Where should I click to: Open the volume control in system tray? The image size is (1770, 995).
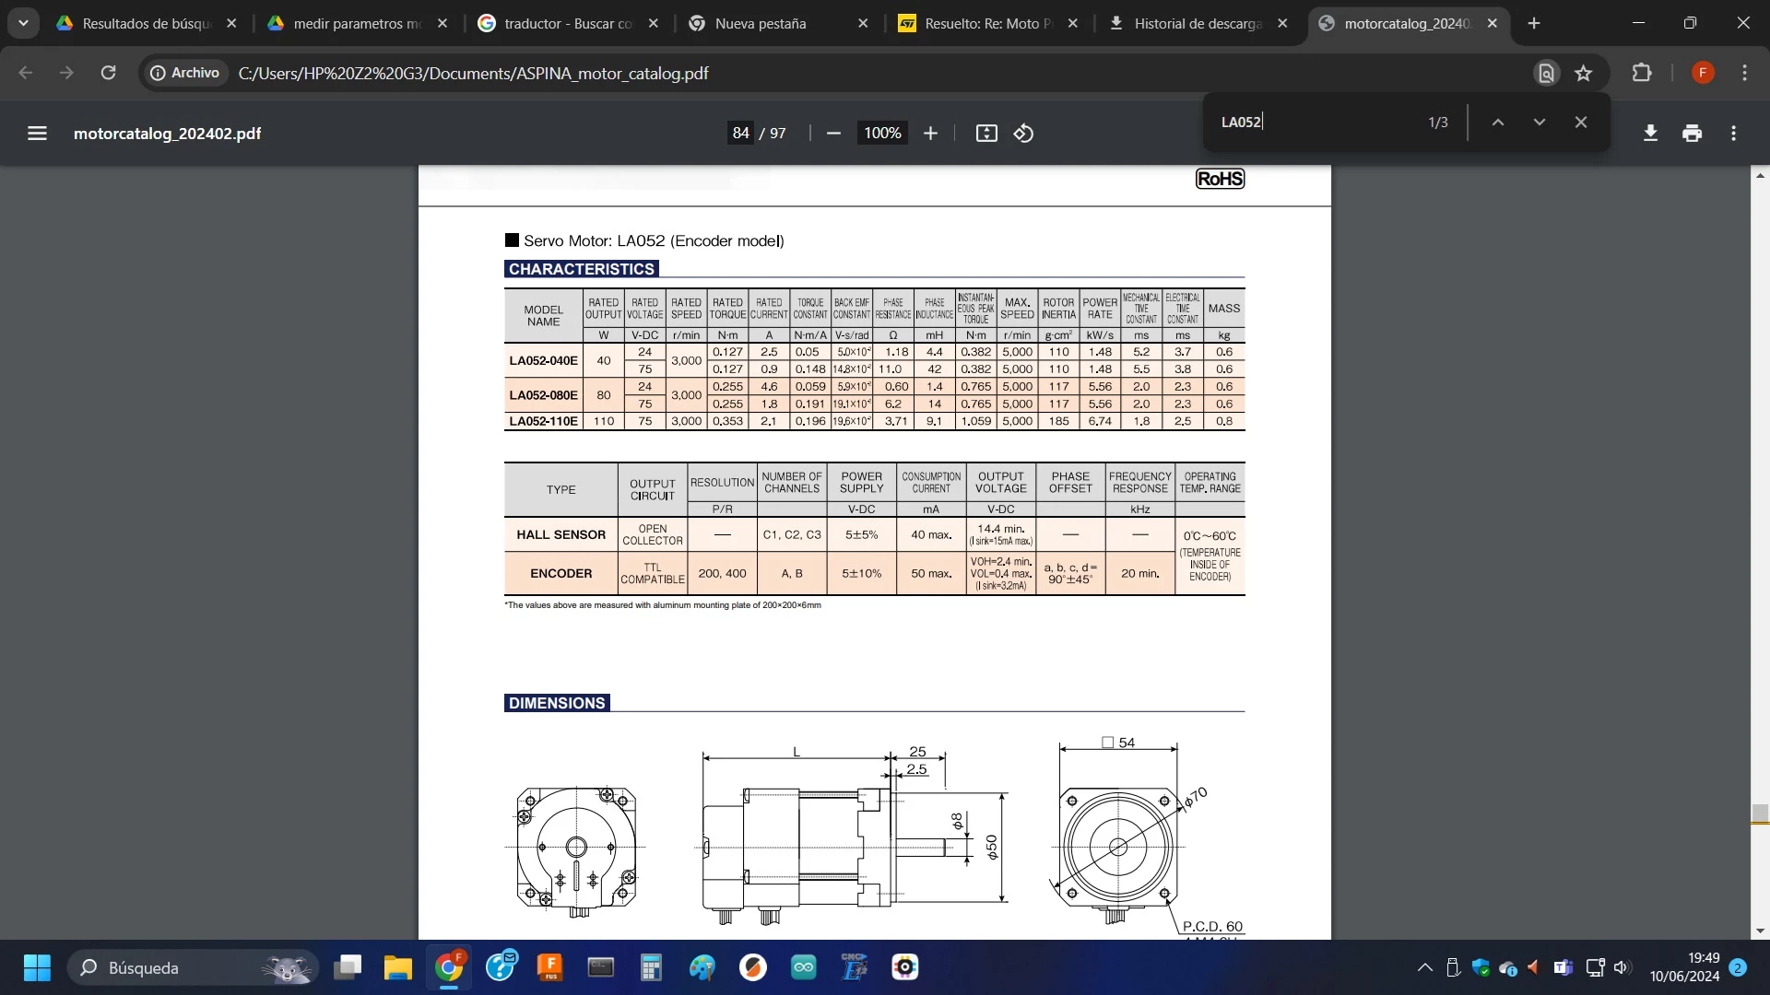coord(1622,967)
